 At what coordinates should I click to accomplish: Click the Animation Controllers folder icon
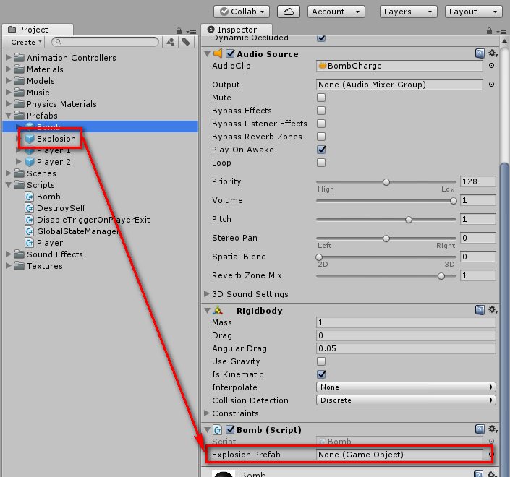point(20,58)
